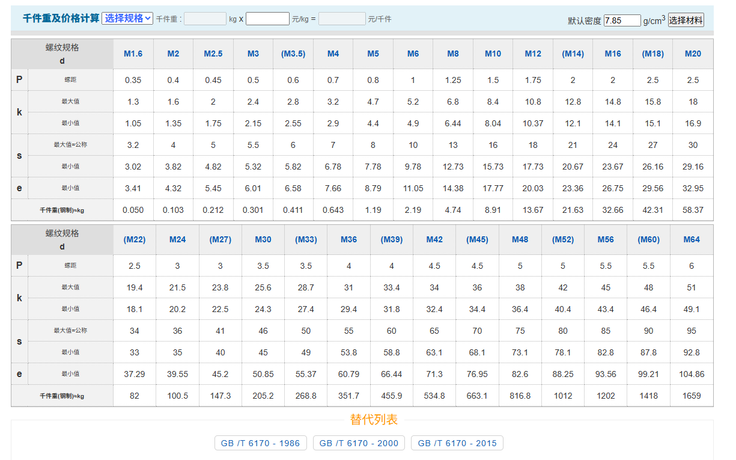This screenshot has width=736, height=460.
Task: Open the GB/T 6170 - 2015 link
Action: 457,443
